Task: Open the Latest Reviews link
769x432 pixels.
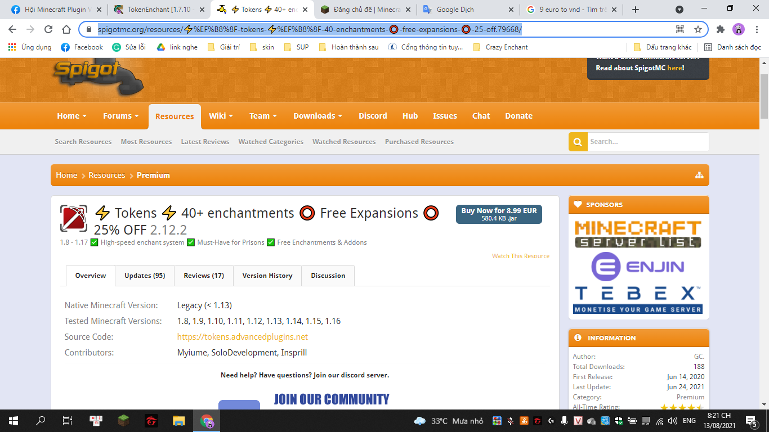Action: [205, 142]
